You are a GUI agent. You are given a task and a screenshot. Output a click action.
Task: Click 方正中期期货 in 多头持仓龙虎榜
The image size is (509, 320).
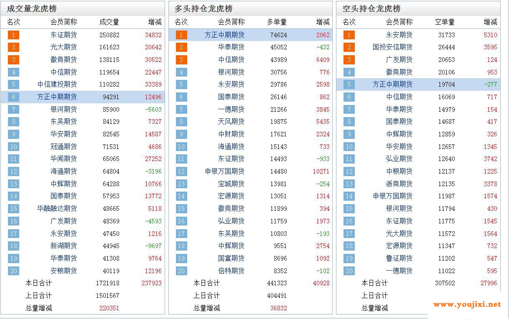pos(225,35)
